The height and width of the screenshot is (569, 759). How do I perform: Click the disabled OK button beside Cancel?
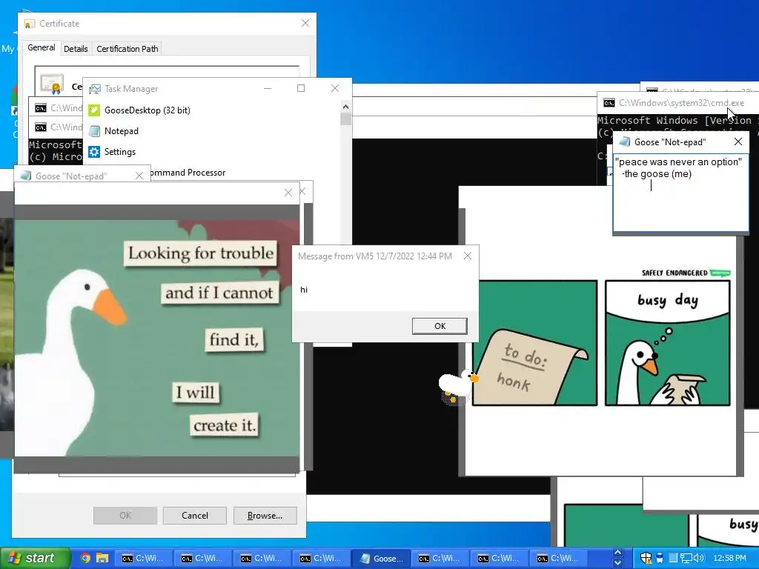tap(125, 516)
